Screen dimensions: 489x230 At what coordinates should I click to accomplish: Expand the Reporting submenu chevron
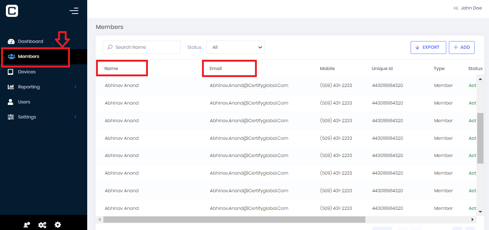75,87
